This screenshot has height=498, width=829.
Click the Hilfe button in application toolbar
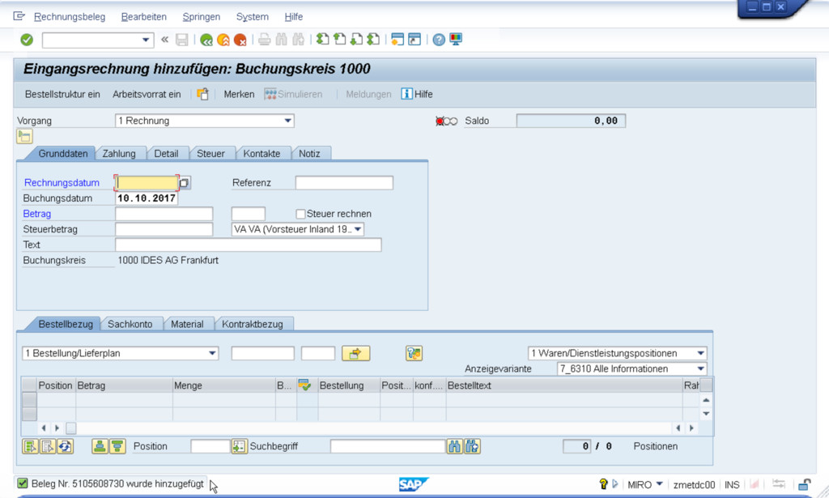click(417, 94)
